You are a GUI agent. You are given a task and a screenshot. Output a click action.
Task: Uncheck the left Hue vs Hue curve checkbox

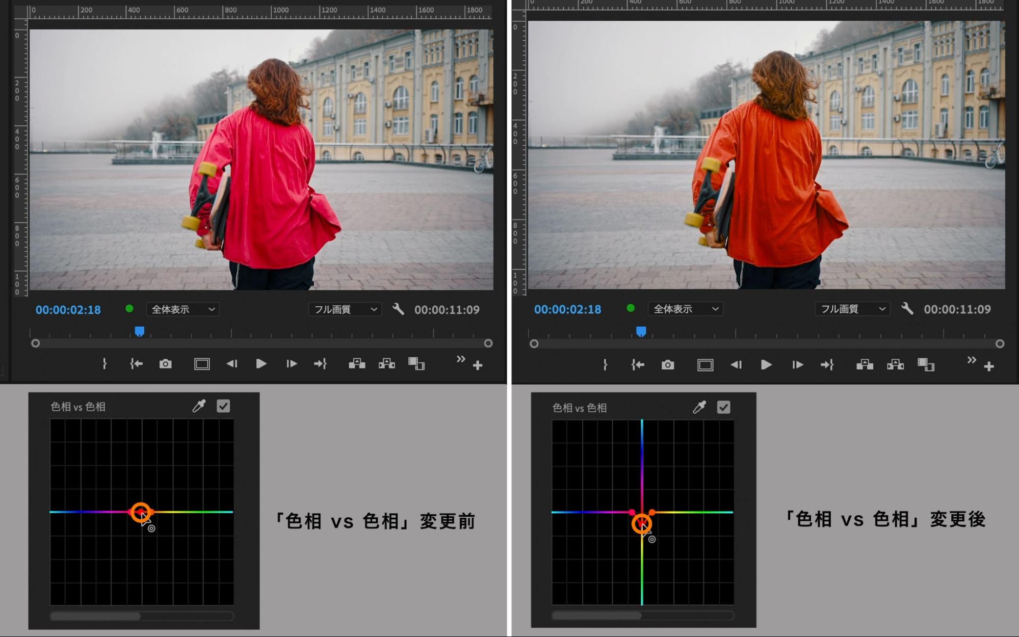pyautogui.click(x=223, y=406)
